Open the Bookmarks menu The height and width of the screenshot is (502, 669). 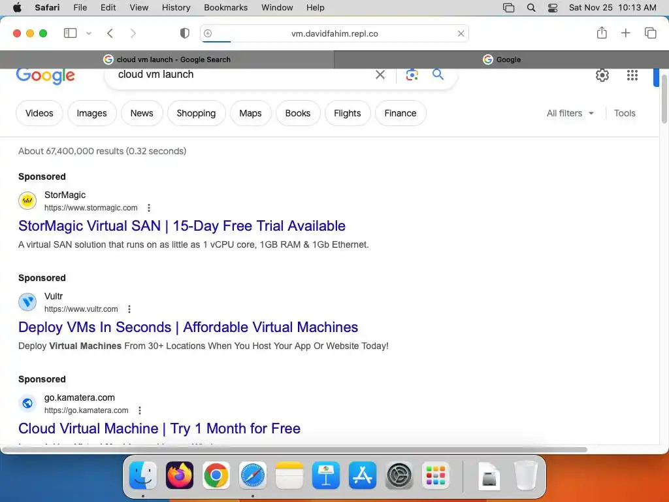click(225, 8)
